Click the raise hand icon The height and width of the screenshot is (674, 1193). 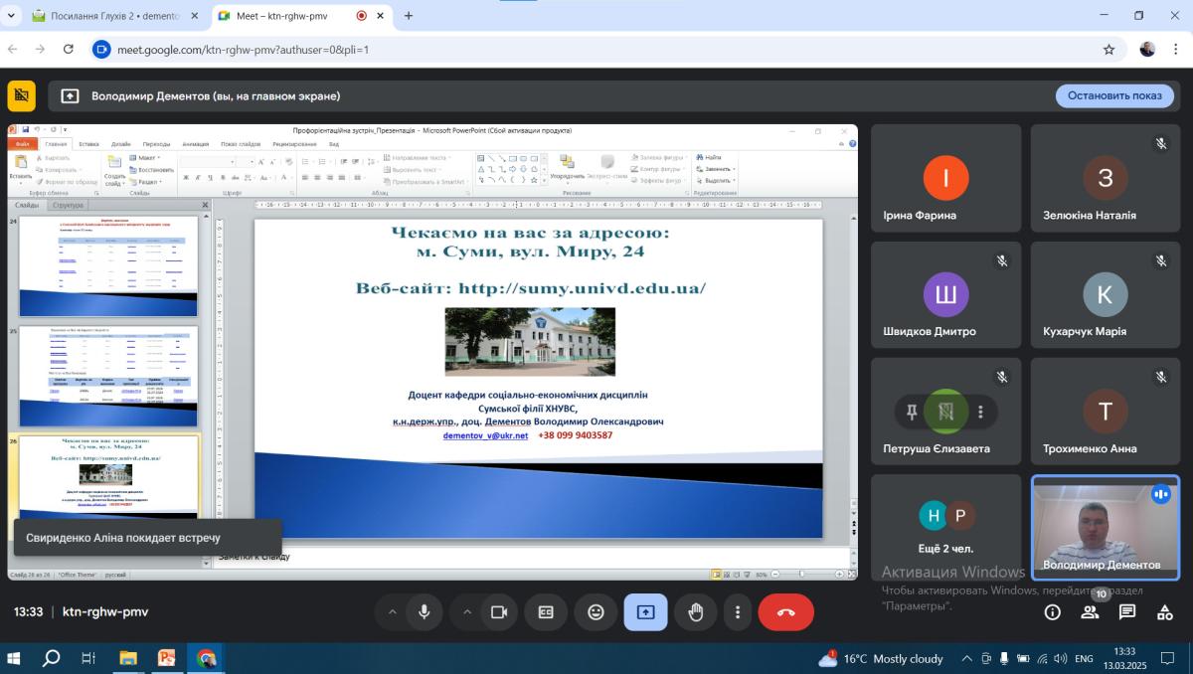pos(696,612)
